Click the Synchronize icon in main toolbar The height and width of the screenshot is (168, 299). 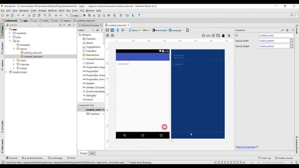[x=12, y=15]
